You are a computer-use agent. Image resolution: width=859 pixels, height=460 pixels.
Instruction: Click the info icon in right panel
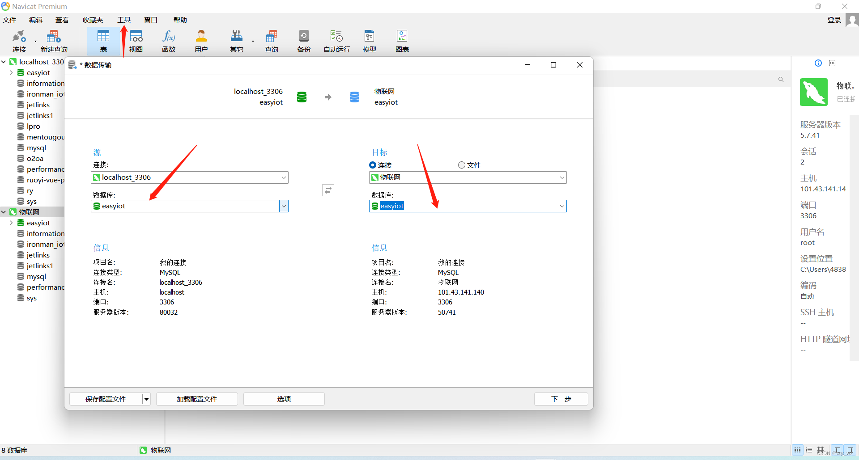[818, 63]
